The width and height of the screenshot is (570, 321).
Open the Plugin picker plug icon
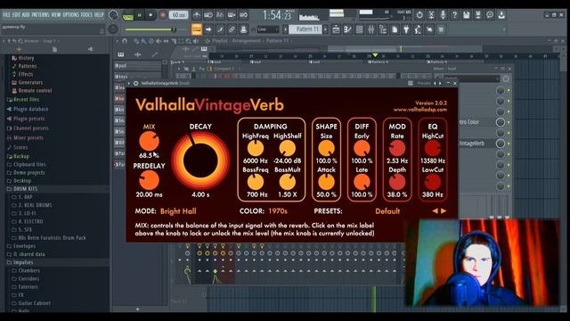[x=406, y=29]
